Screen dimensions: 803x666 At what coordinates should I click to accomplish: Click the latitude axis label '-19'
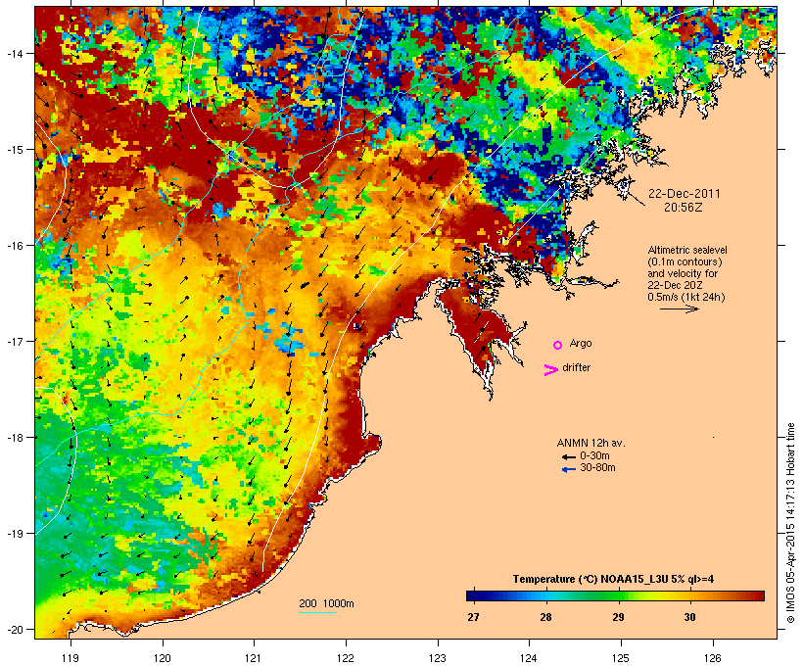pos(15,534)
